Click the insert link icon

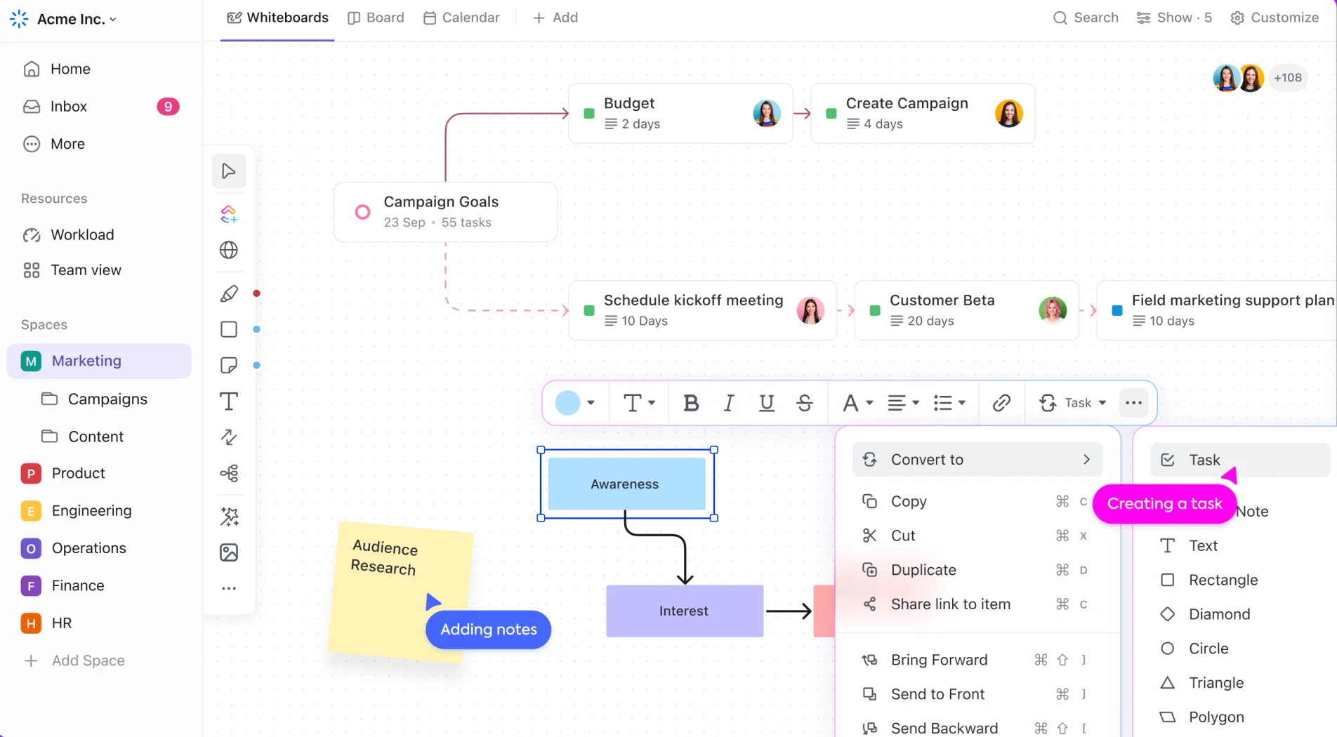1001,403
